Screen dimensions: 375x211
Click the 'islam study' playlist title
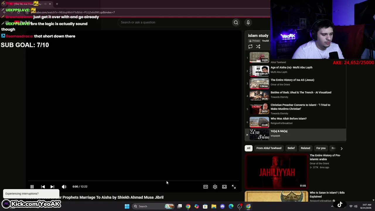coord(258,36)
